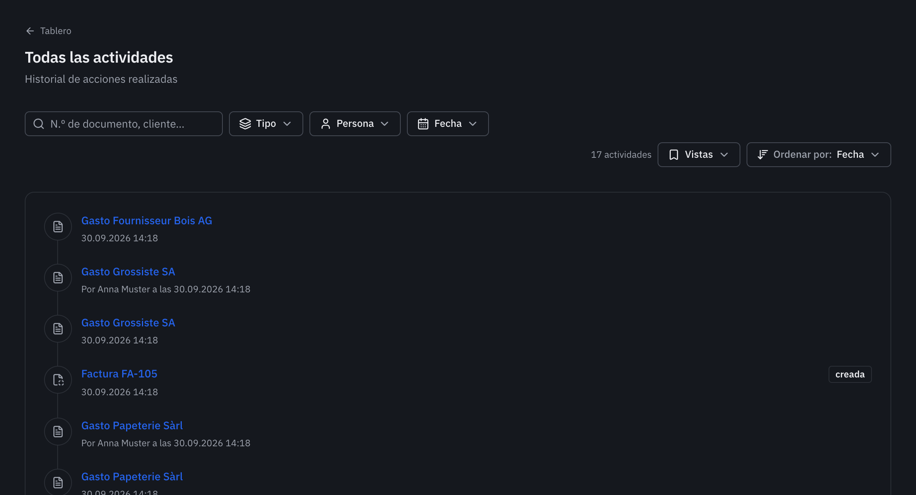Open Gasto Fournisseur Bois AG activity
Image resolution: width=916 pixels, height=495 pixels.
click(x=147, y=220)
